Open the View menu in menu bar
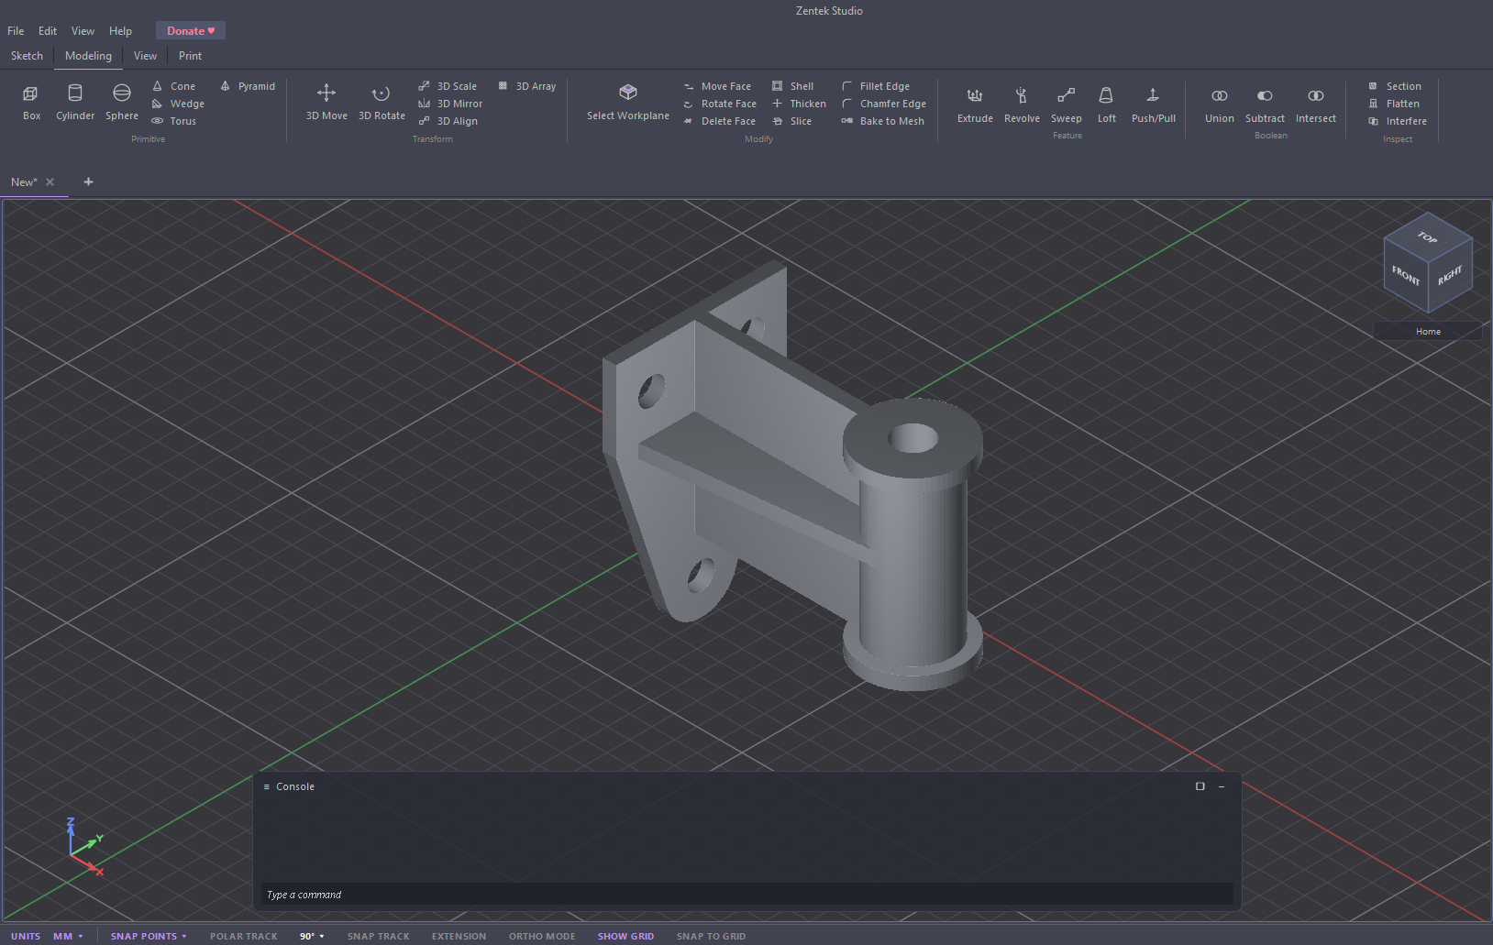 [x=83, y=31]
